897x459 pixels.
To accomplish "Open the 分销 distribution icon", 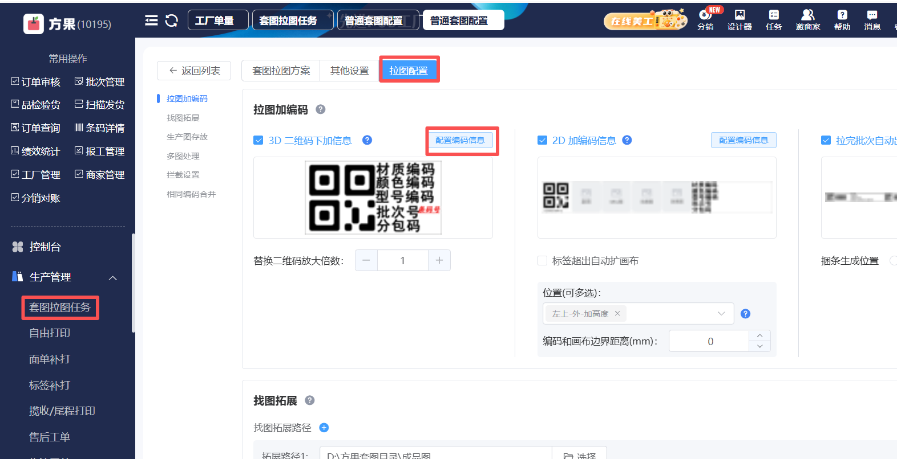I will pos(705,20).
